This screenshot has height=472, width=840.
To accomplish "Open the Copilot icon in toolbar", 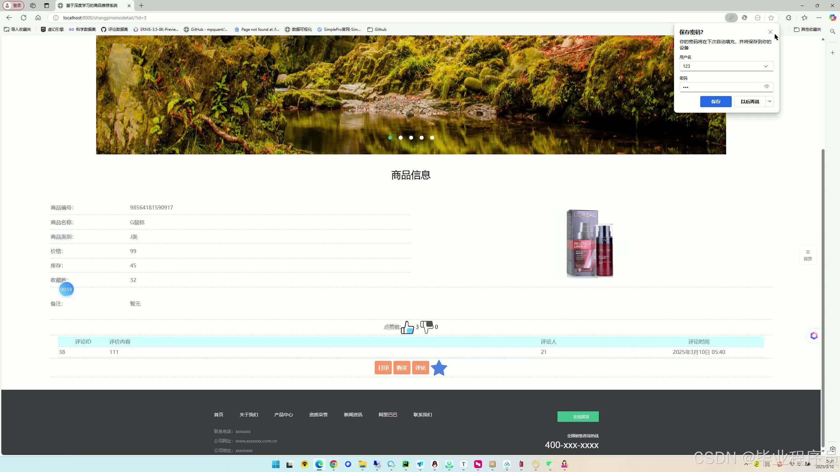I will click(832, 18).
